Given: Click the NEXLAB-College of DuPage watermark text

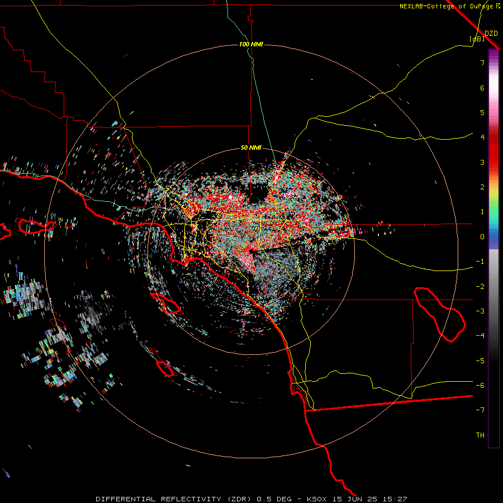Looking at the screenshot, I should 450,6.
